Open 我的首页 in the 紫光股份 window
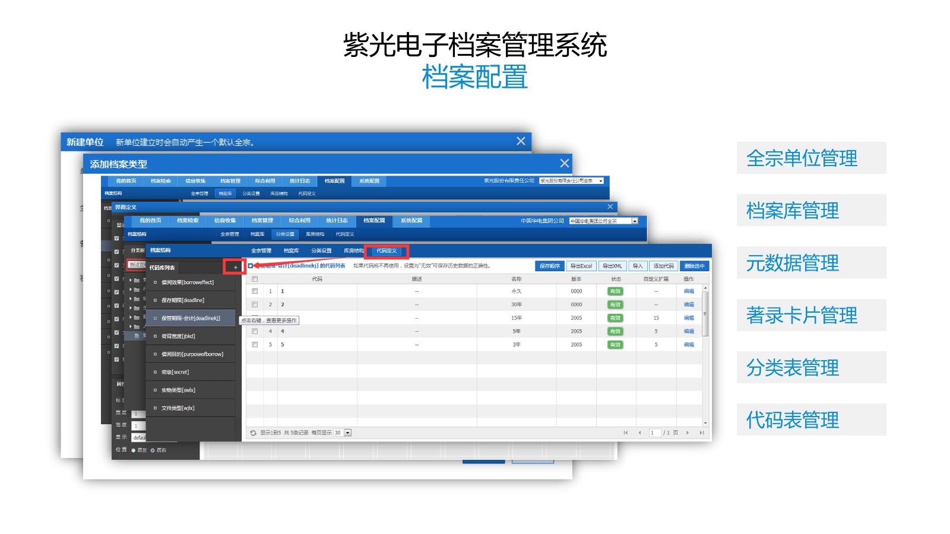Image resolution: width=950 pixels, height=534 pixels. [x=126, y=181]
